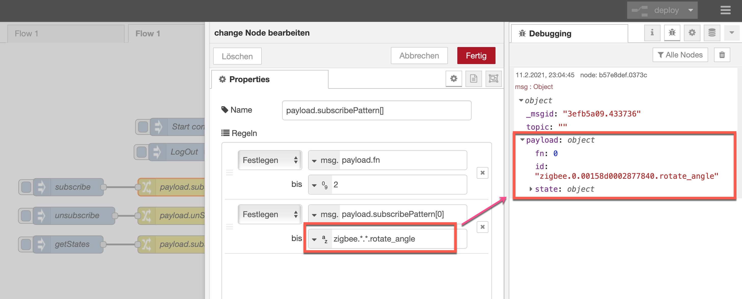Clear debug messages with trash icon
The image size is (742, 299).
(722, 55)
